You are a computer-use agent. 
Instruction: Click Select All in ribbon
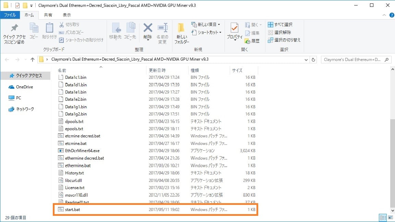tap(280, 24)
